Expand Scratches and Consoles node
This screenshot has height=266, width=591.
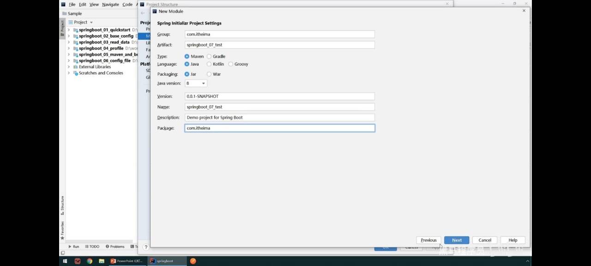tap(69, 73)
